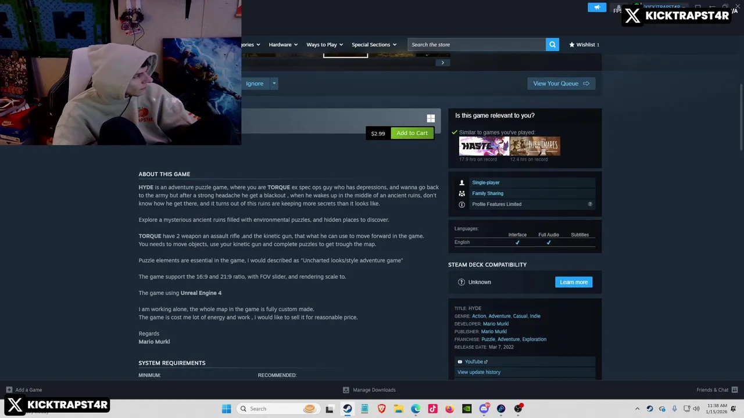This screenshot has width=744, height=418.
Task: Open Microsoft Edge from the taskbar
Action: point(416,409)
